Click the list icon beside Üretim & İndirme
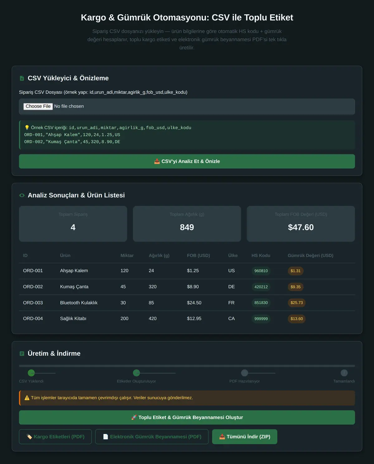This screenshot has width=374, height=464. tap(22, 354)
